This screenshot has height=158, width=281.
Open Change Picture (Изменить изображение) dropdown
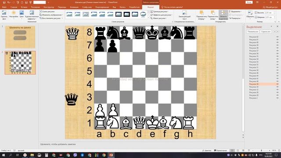(51, 15)
